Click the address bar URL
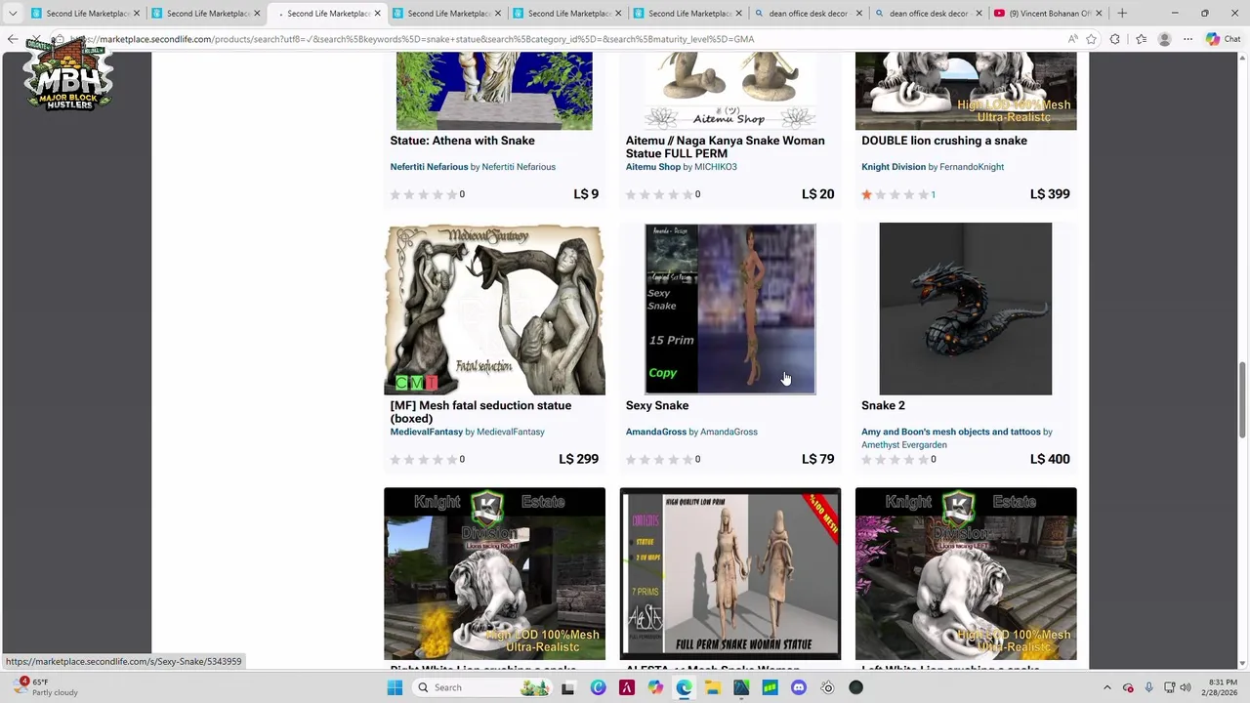The image size is (1250, 703). (x=410, y=39)
